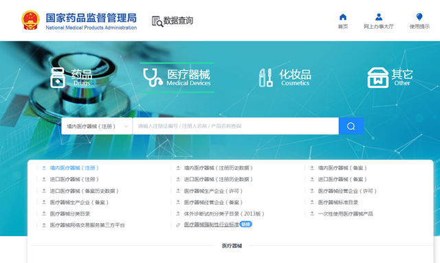Show 使用提示 lightbulb icon
The width and height of the screenshot is (440, 263).
[419, 16]
